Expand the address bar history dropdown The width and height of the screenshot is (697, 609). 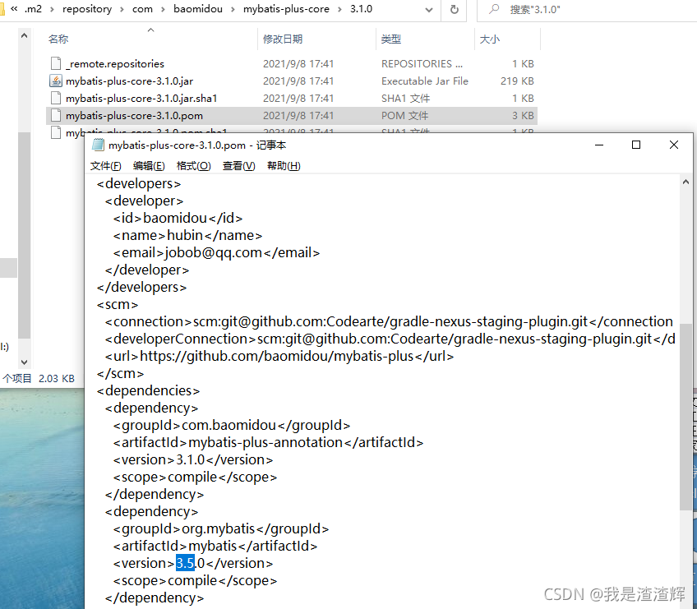428,9
